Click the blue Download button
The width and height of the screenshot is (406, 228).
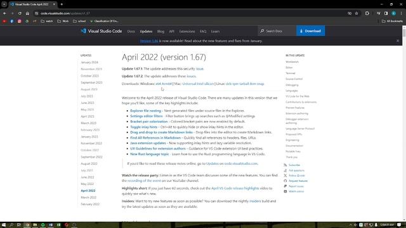310,31
